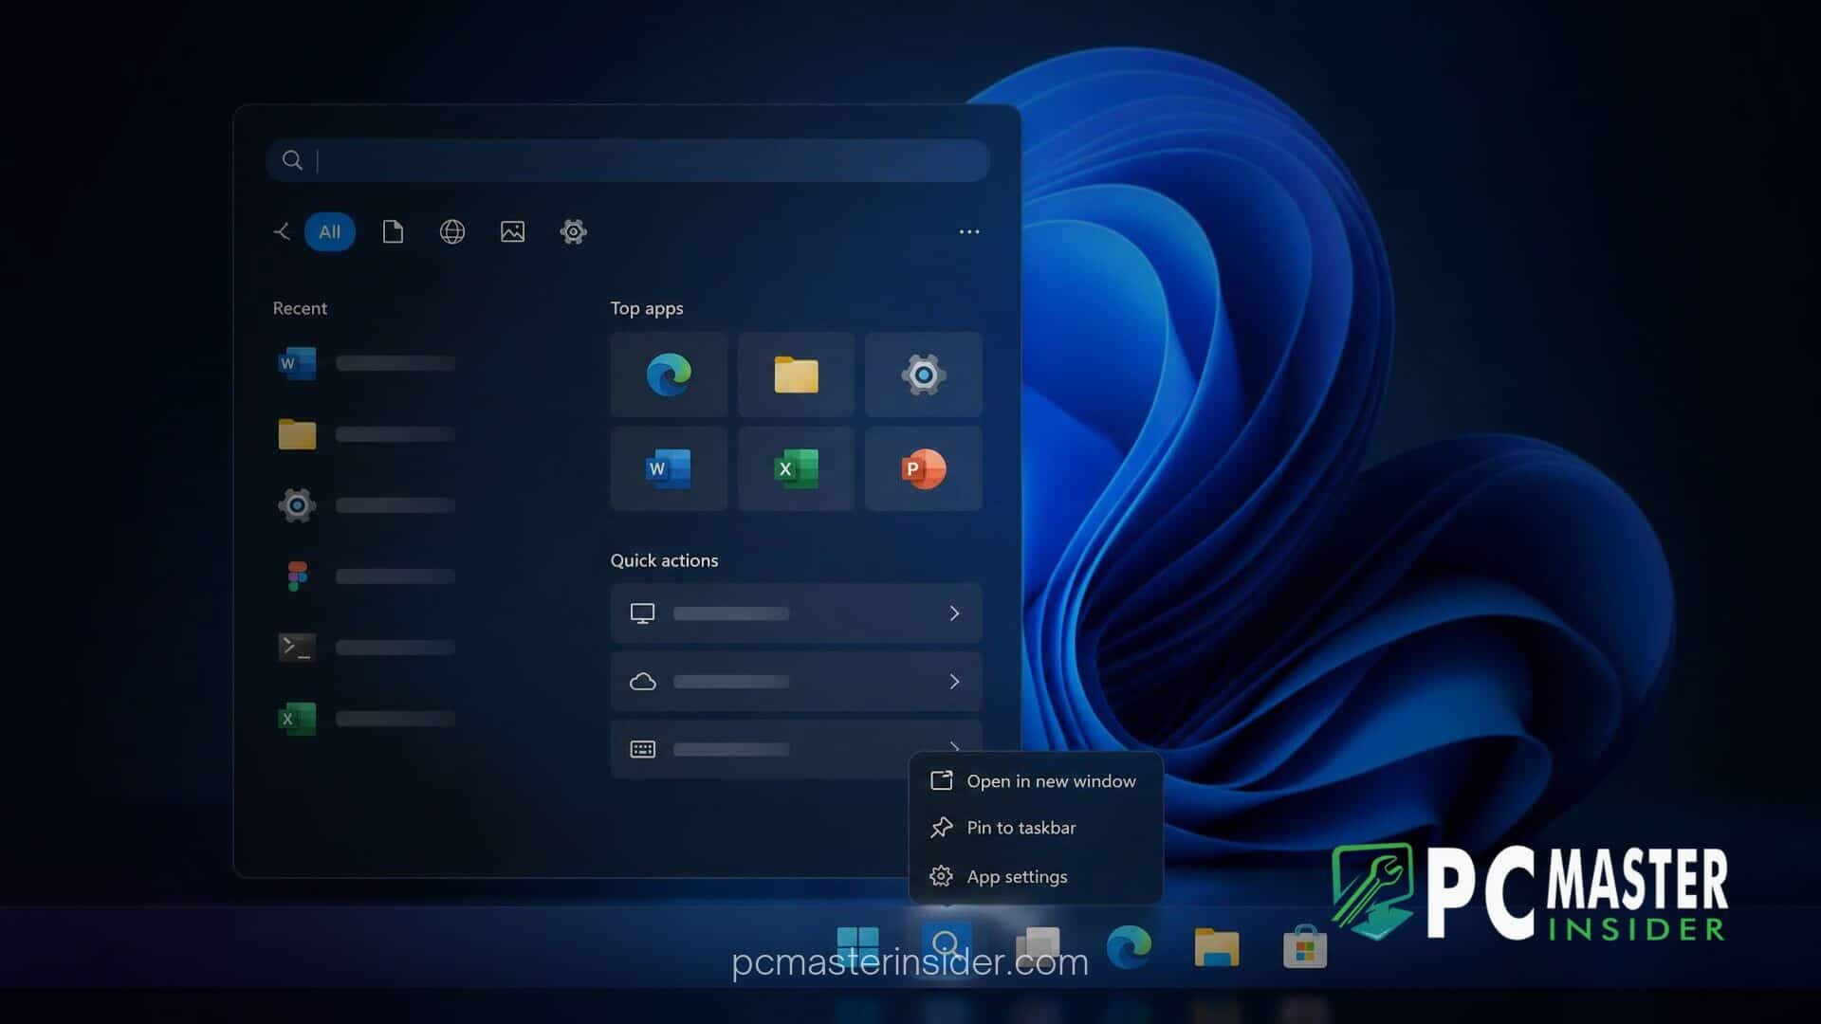Click the taskbar Search icon
1821x1024 pixels.
coord(946,945)
